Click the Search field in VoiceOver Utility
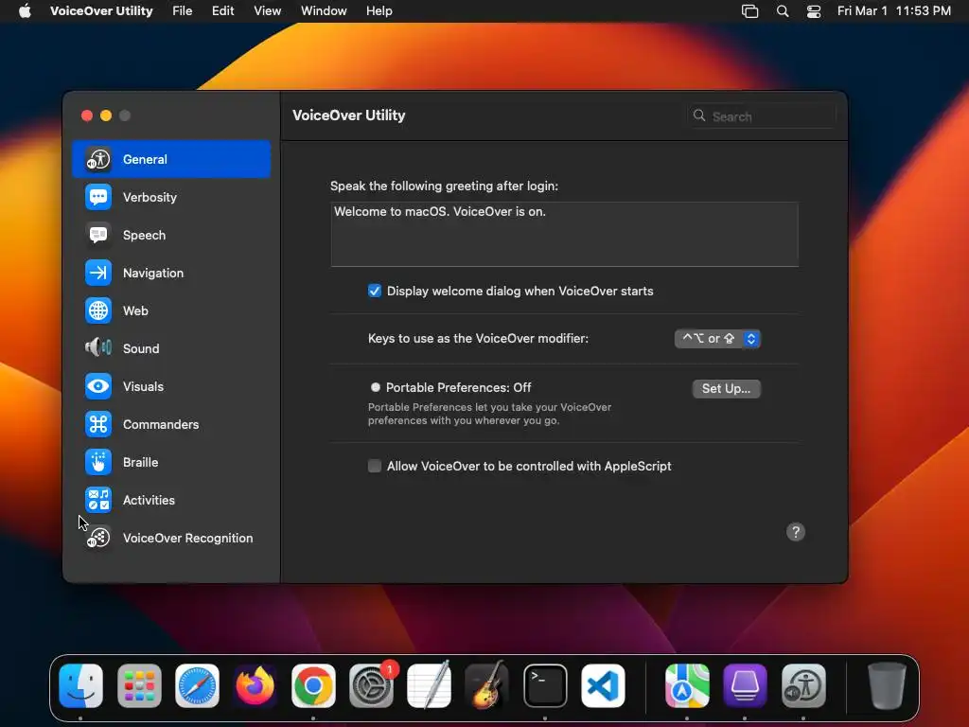 click(762, 116)
